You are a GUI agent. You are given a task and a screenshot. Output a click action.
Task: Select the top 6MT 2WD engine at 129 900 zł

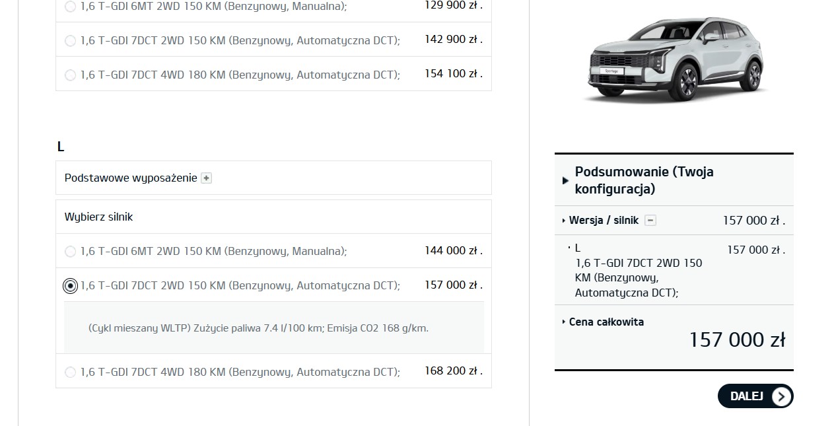(70, 7)
